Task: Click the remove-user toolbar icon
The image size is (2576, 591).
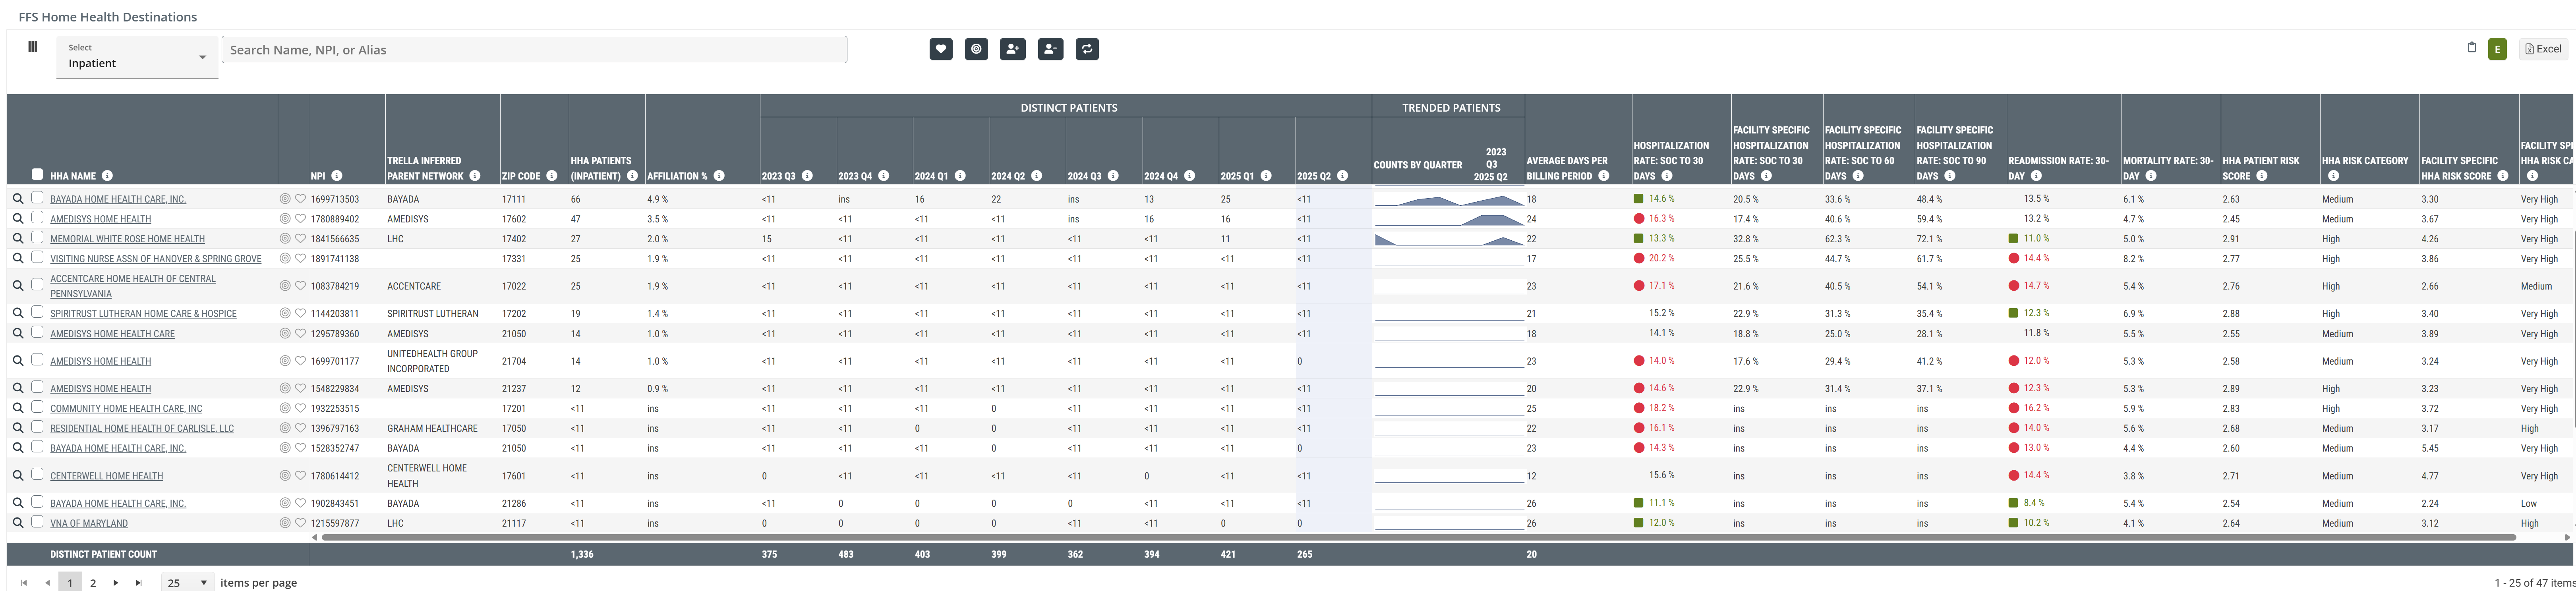Action: tap(1050, 49)
